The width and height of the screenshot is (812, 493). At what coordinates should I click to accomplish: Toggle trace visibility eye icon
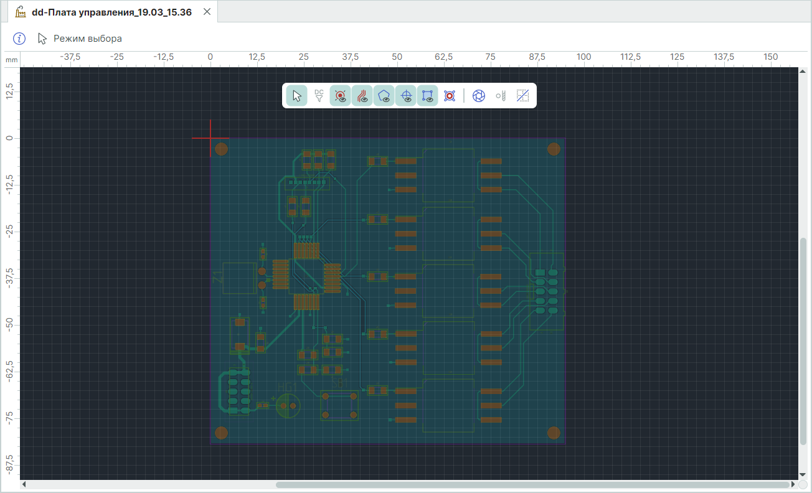[x=362, y=96]
